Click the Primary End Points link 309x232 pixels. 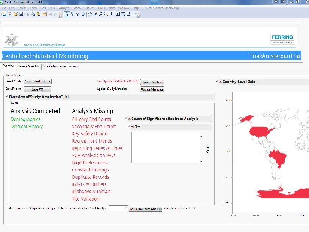(91, 119)
